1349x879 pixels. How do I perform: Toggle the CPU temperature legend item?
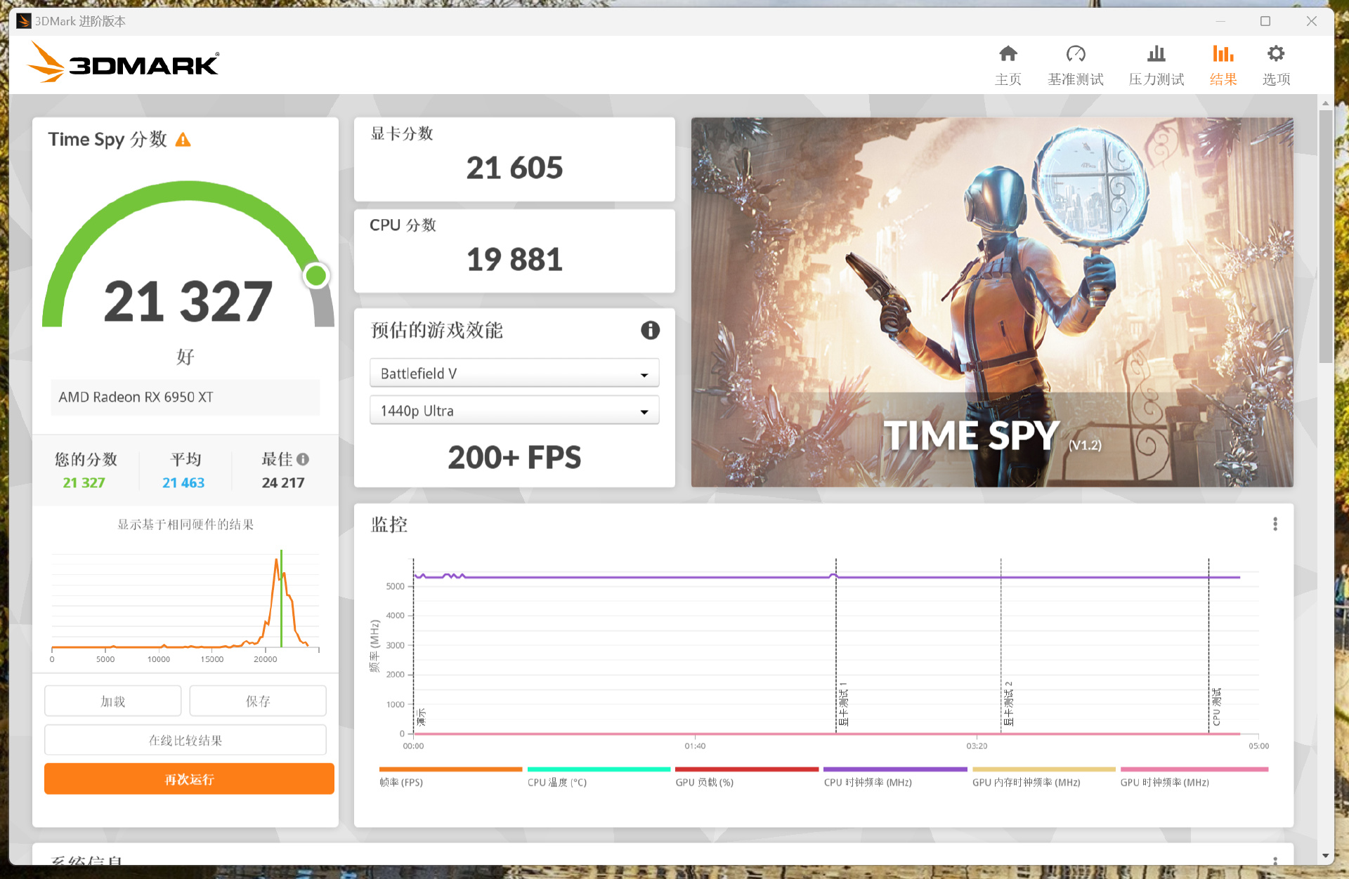click(x=556, y=782)
